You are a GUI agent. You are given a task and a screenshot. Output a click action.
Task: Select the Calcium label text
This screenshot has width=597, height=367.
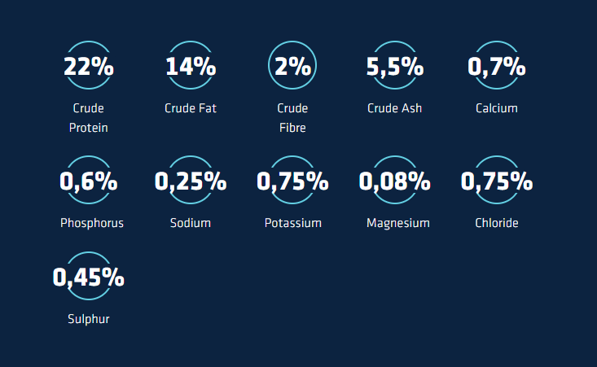coord(496,108)
